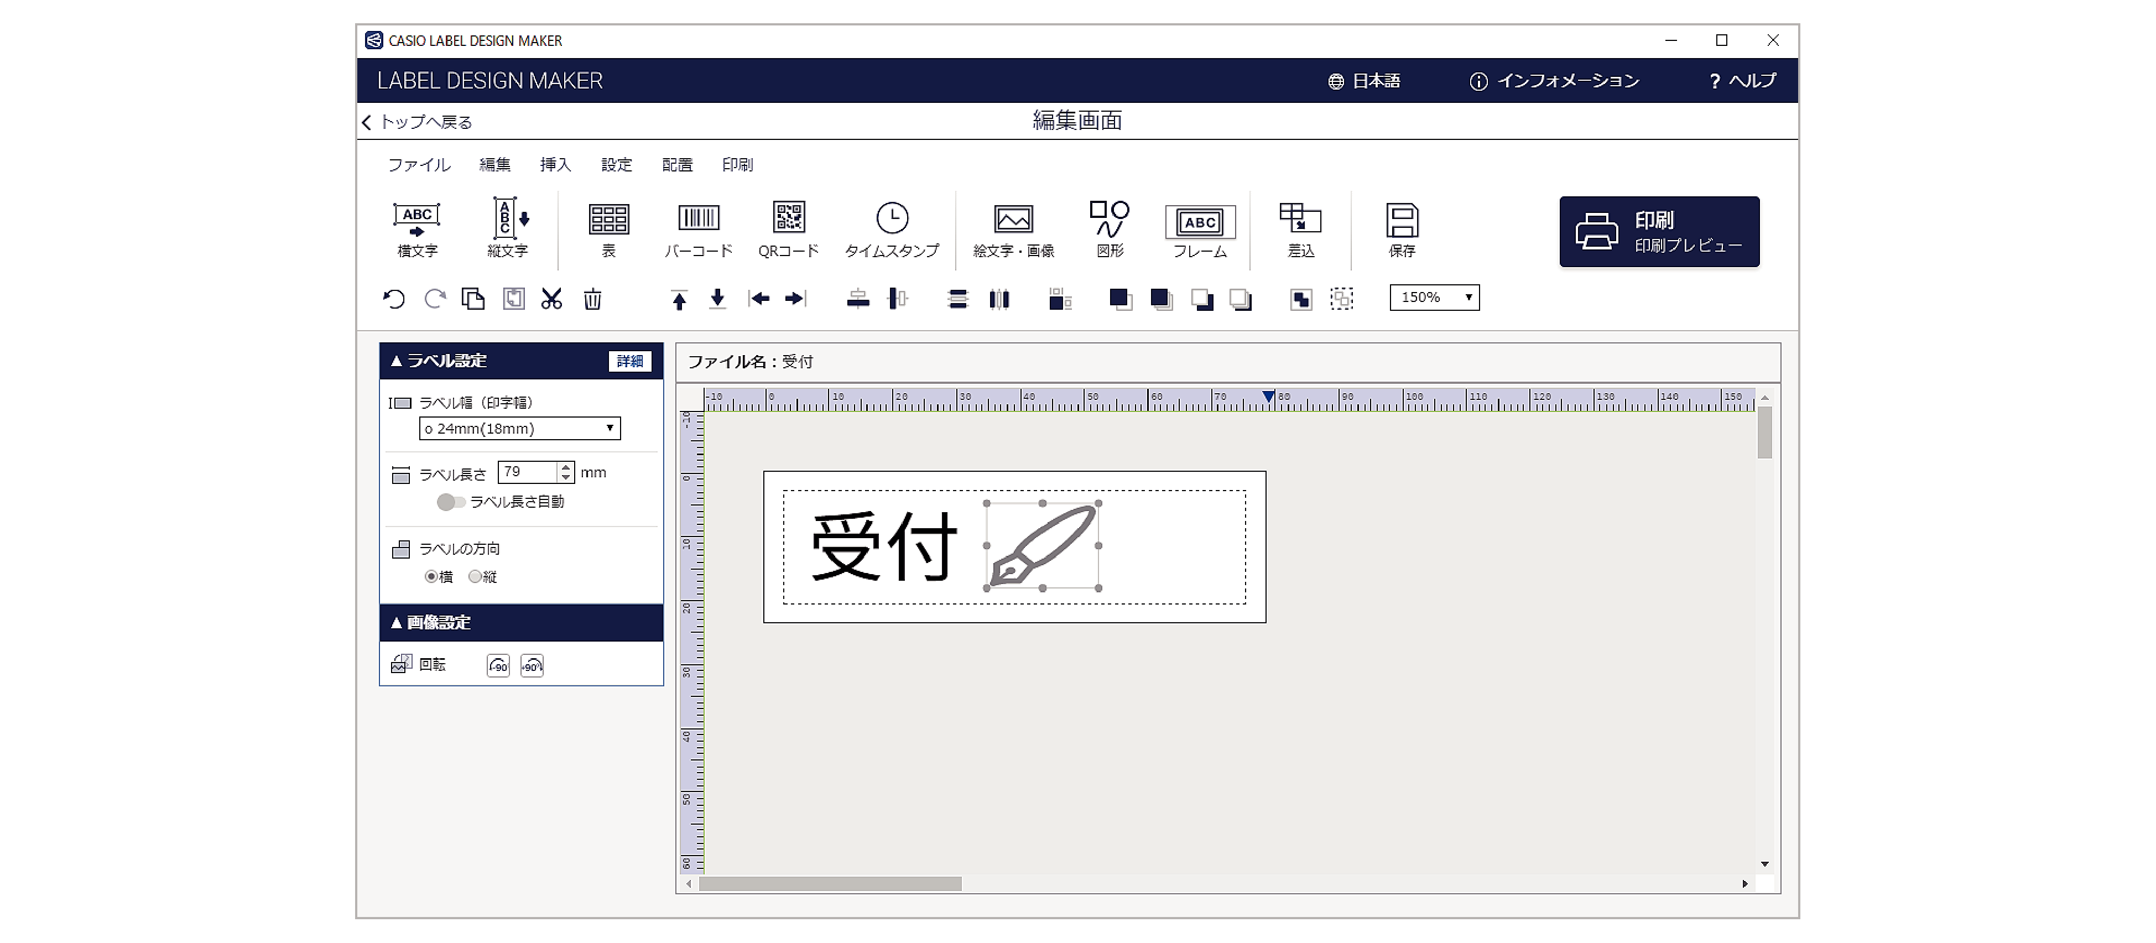Click horizontal scrollbar of canvas
Image resolution: width=2156 pixels, height=943 pixels.
[830, 884]
